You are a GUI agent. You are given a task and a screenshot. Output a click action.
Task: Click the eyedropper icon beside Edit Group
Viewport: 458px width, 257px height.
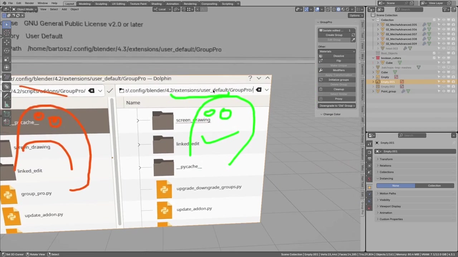(353, 40)
